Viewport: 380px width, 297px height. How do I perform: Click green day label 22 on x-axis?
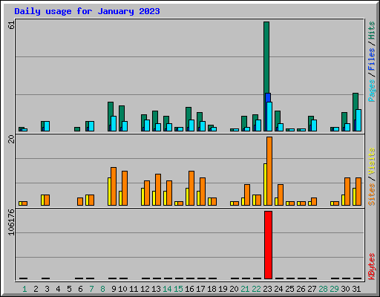pyautogui.click(x=256, y=289)
